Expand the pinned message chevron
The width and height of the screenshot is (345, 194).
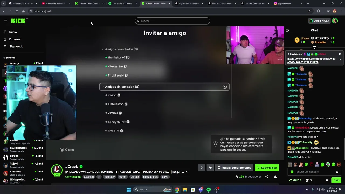[340, 60]
